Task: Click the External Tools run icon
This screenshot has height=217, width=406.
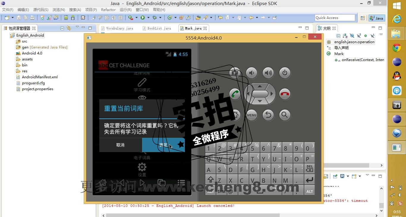Action: pyautogui.click(x=130, y=18)
